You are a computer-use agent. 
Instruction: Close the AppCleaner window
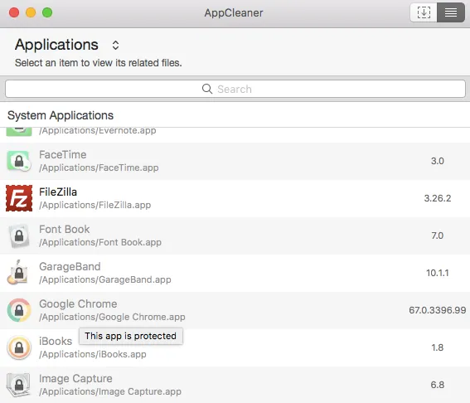pos(14,12)
